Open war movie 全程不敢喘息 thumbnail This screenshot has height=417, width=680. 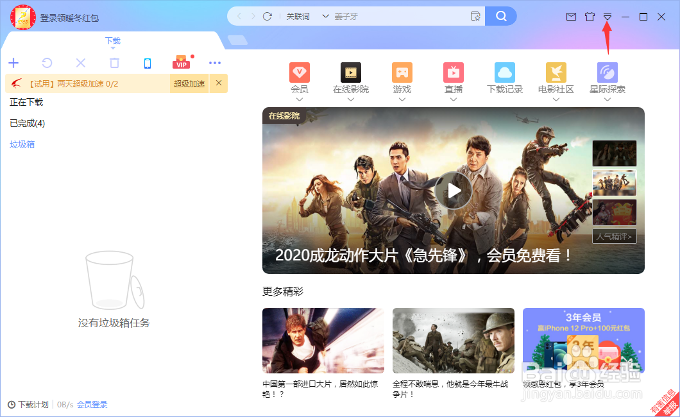tap(453, 341)
